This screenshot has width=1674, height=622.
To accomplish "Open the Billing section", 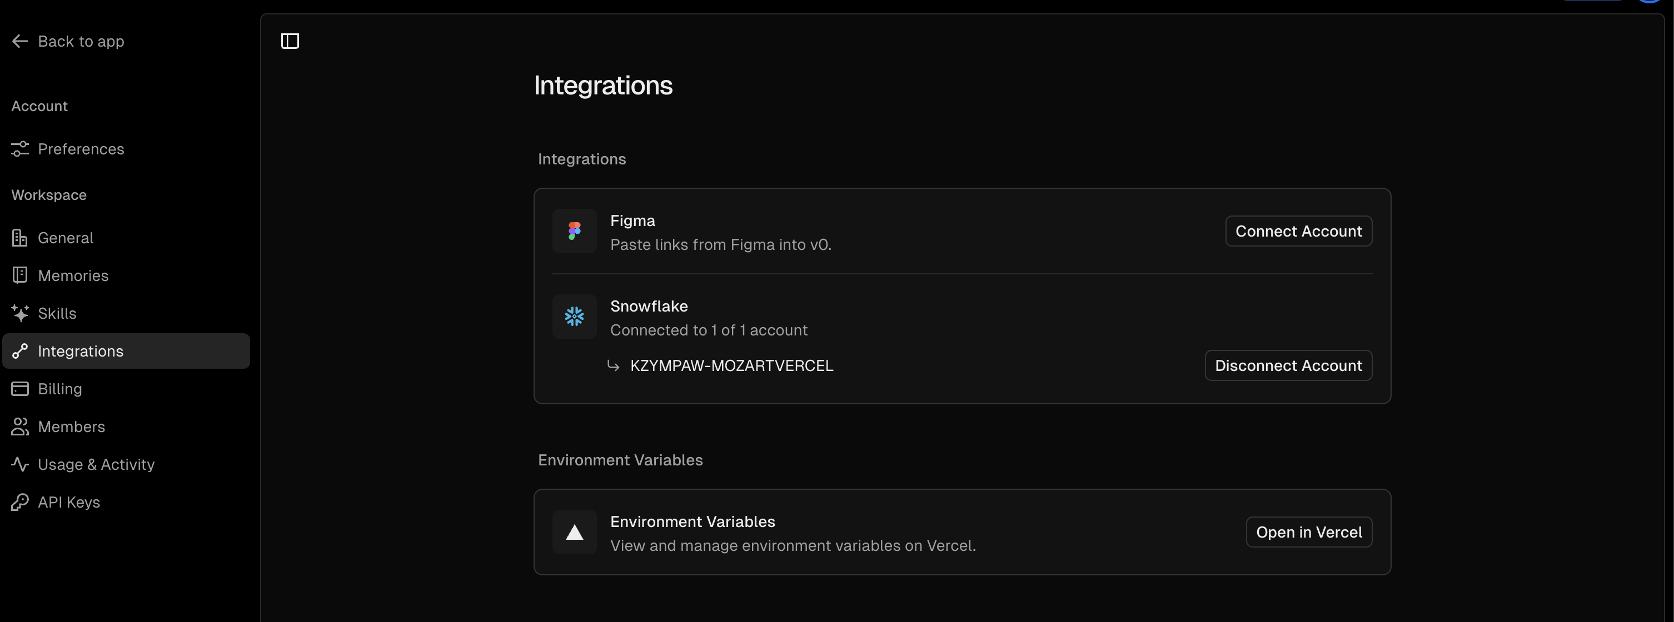I will [x=126, y=389].
